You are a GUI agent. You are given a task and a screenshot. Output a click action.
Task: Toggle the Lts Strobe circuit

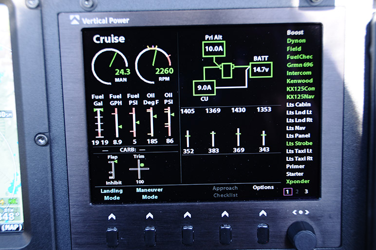pyautogui.click(x=299, y=143)
